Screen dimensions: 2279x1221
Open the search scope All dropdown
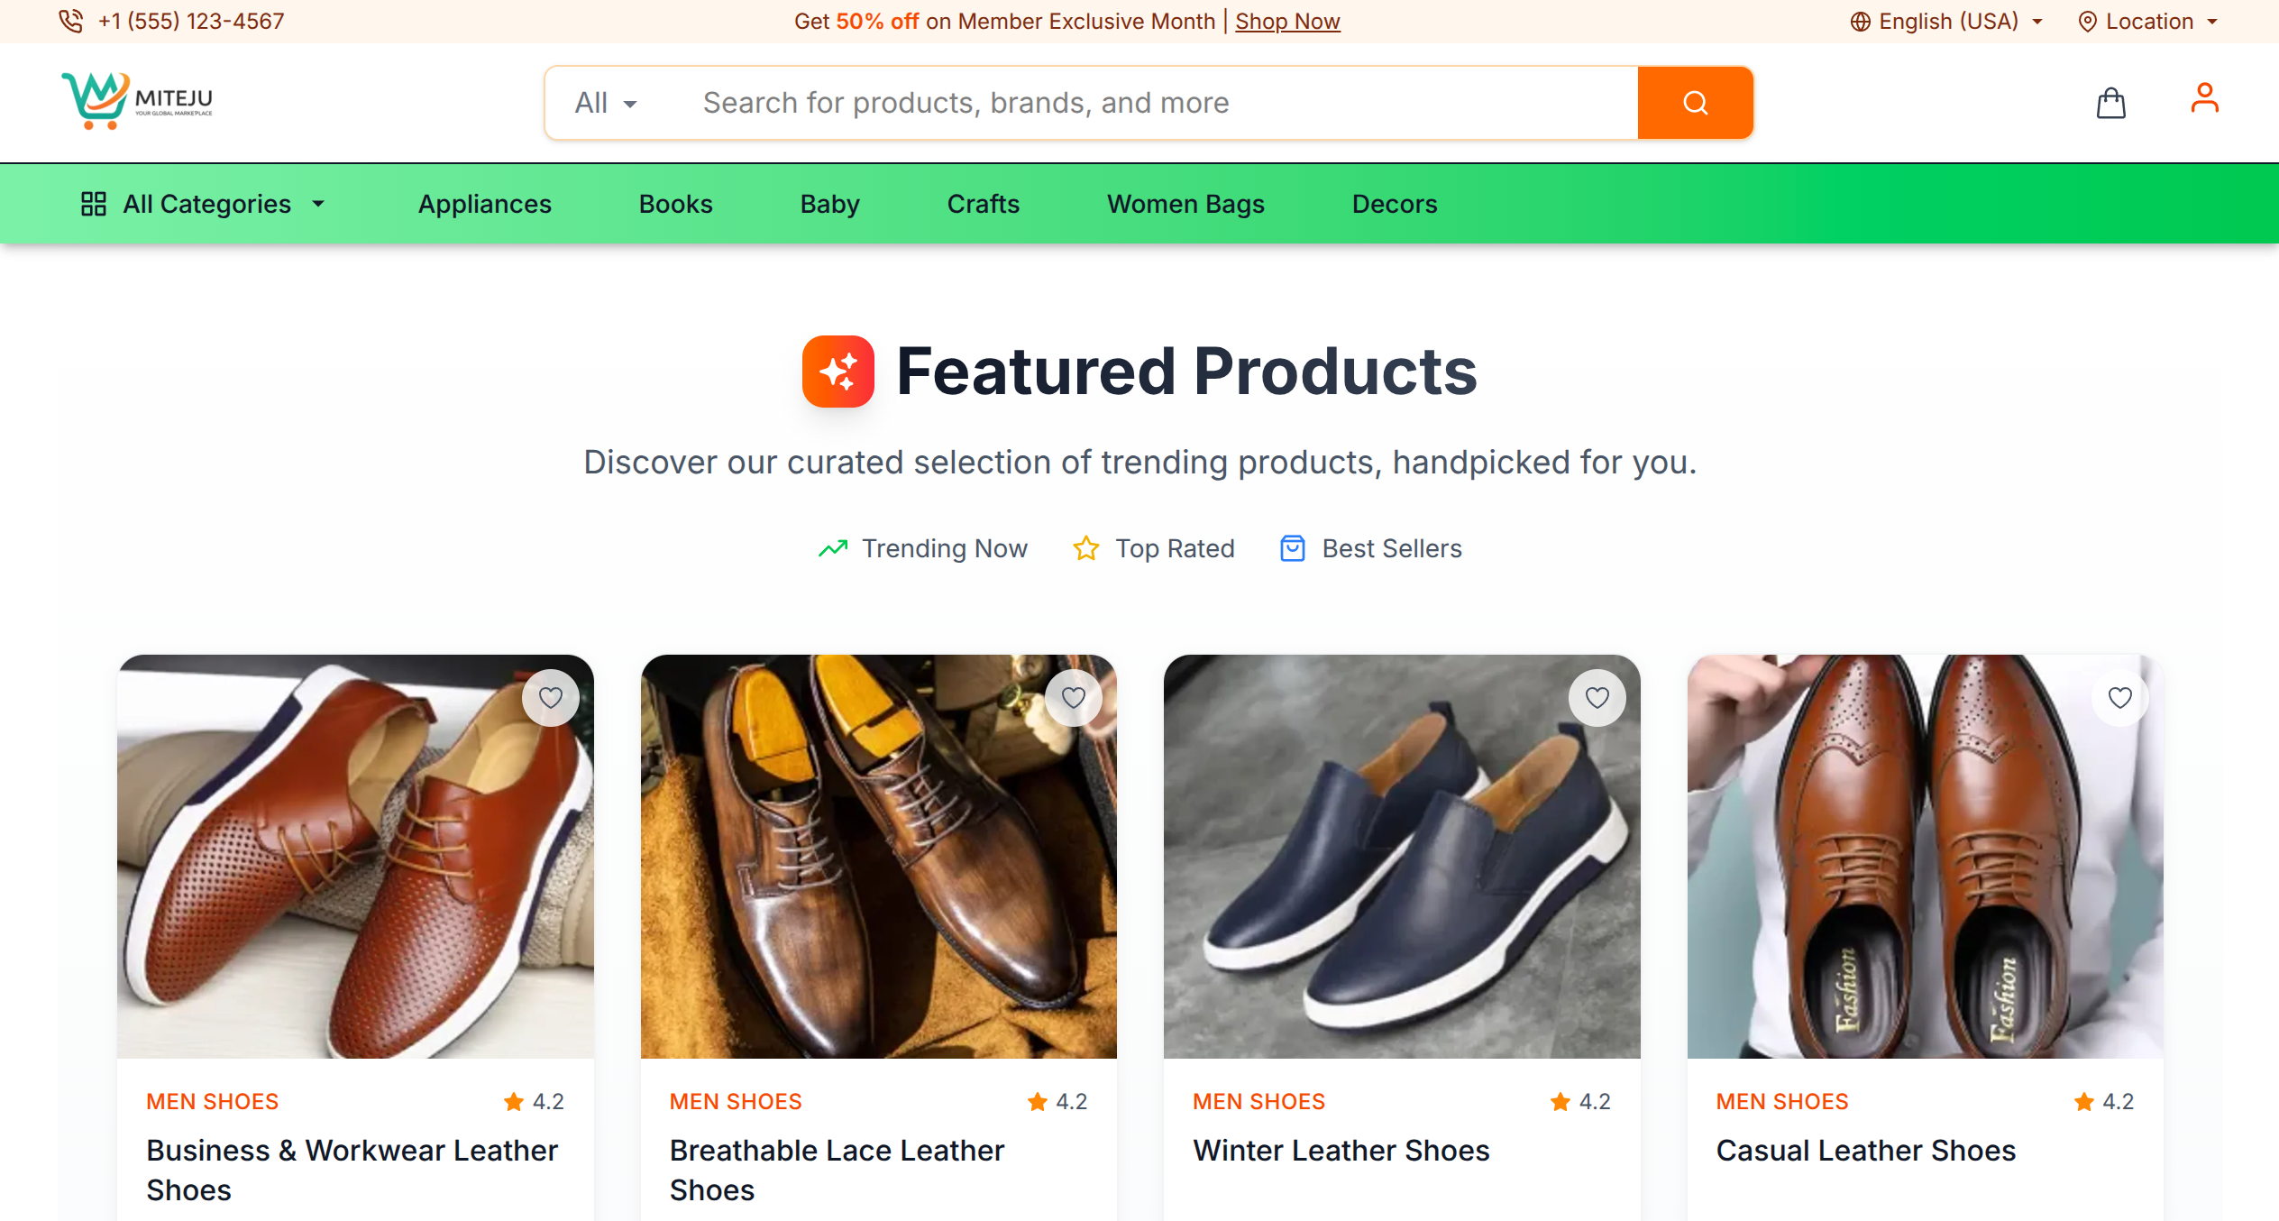pyautogui.click(x=605, y=102)
